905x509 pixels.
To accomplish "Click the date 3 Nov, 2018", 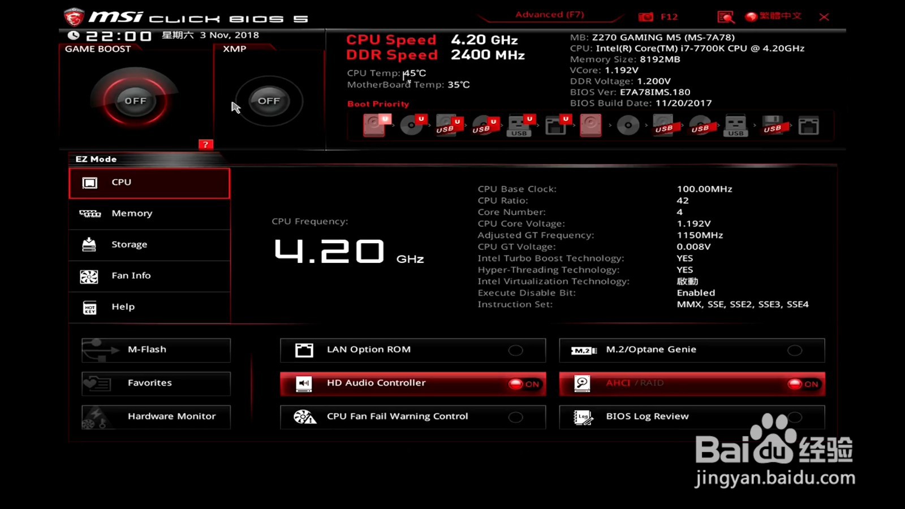I will pyautogui.click(x=229, y=35).
